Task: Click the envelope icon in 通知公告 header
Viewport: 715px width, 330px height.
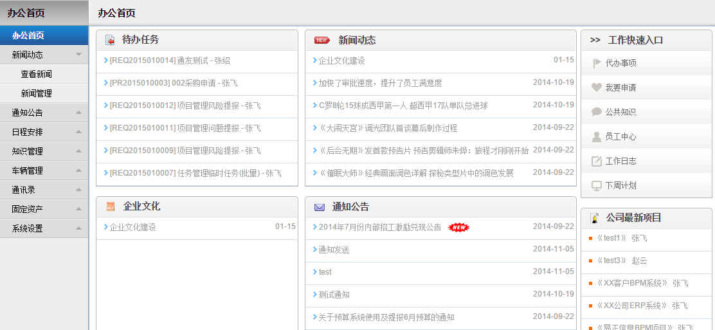Action: pyautogui.click(x=319, y=207)
